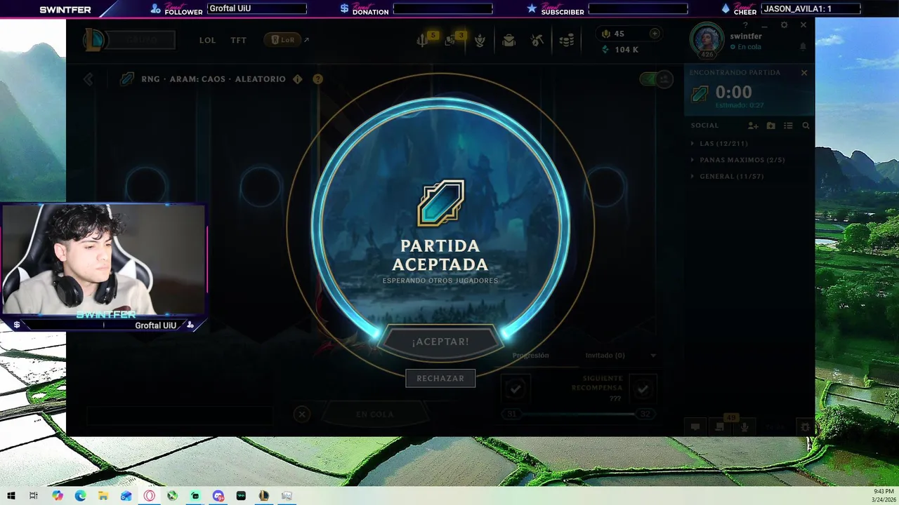Open the Invitado (0) dropdown

(621, 356)
